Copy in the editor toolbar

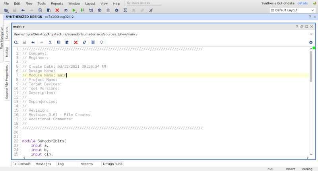(58, 42)
